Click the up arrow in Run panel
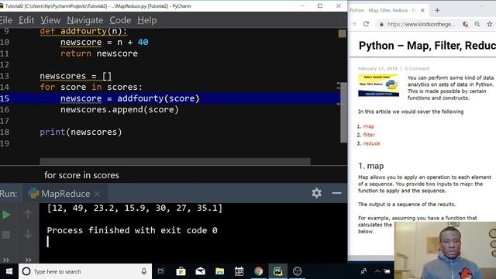 pos(28,214)
